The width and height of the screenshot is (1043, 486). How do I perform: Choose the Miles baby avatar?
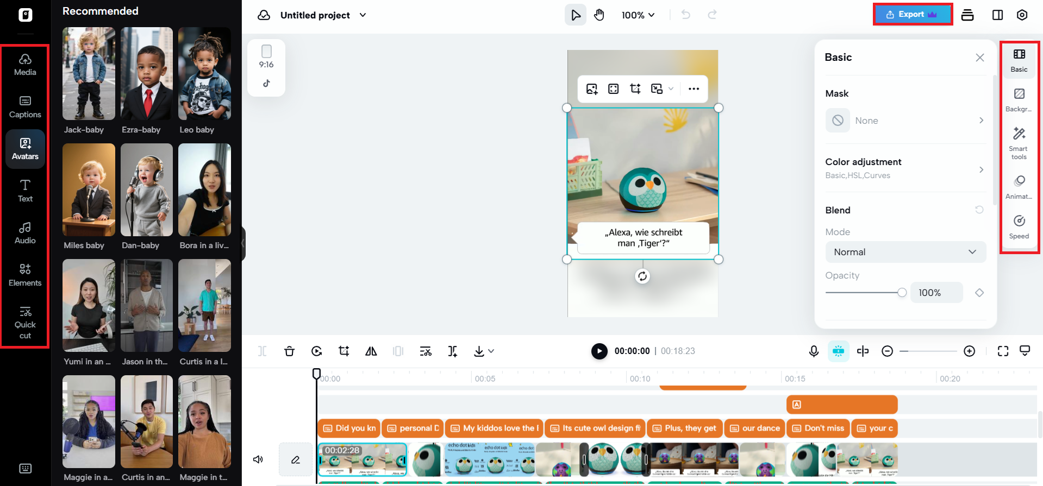[89, 190]
